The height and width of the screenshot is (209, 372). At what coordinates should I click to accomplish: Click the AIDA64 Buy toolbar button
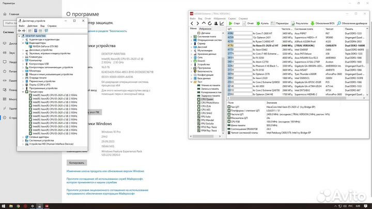(x=262, y=23)
